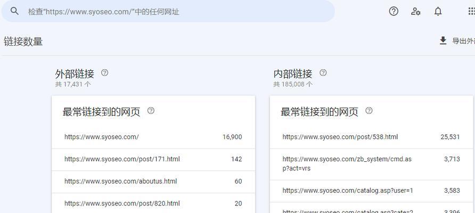Focus the URL inspection search field
Screen dimensions: 475x213
click(x=168, y=11)
